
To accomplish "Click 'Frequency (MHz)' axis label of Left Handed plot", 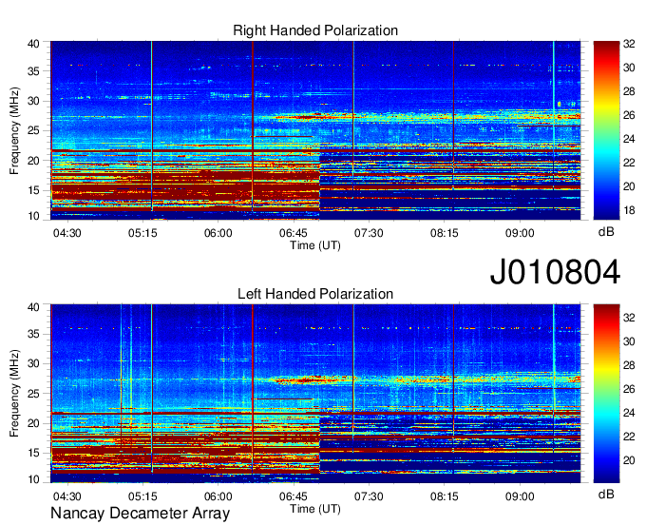I will point(14,394).
